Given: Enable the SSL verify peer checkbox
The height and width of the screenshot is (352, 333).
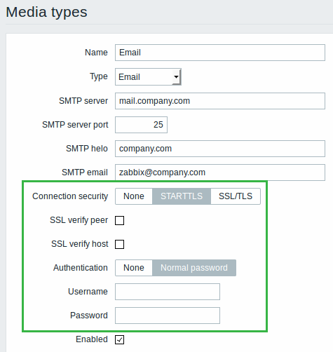Looking at the screenshot, I should [x=119, y=220].
